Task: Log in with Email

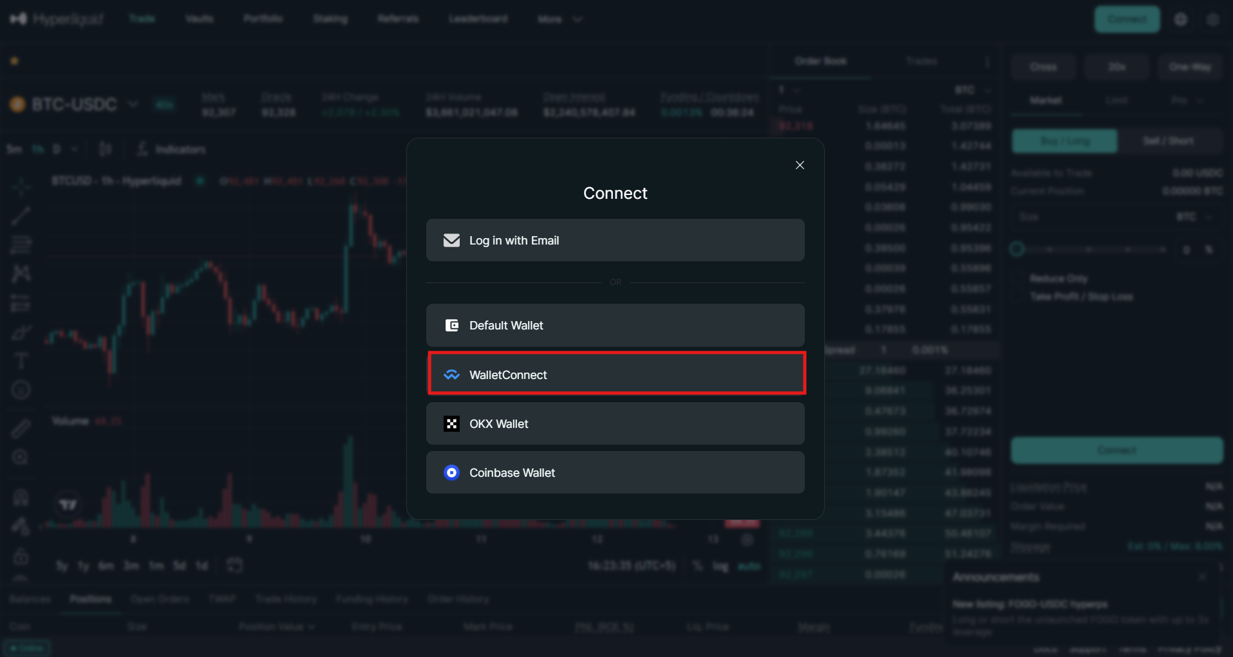Action: pos(615,240)
